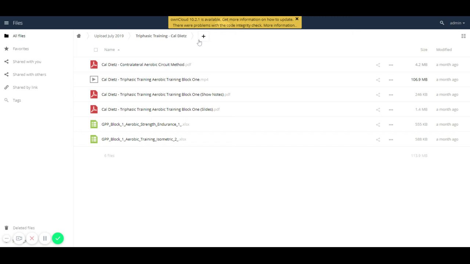
Task: Click spreadsheet icon of Strength_Endurance_1_ file
Action: pos(94,124)
